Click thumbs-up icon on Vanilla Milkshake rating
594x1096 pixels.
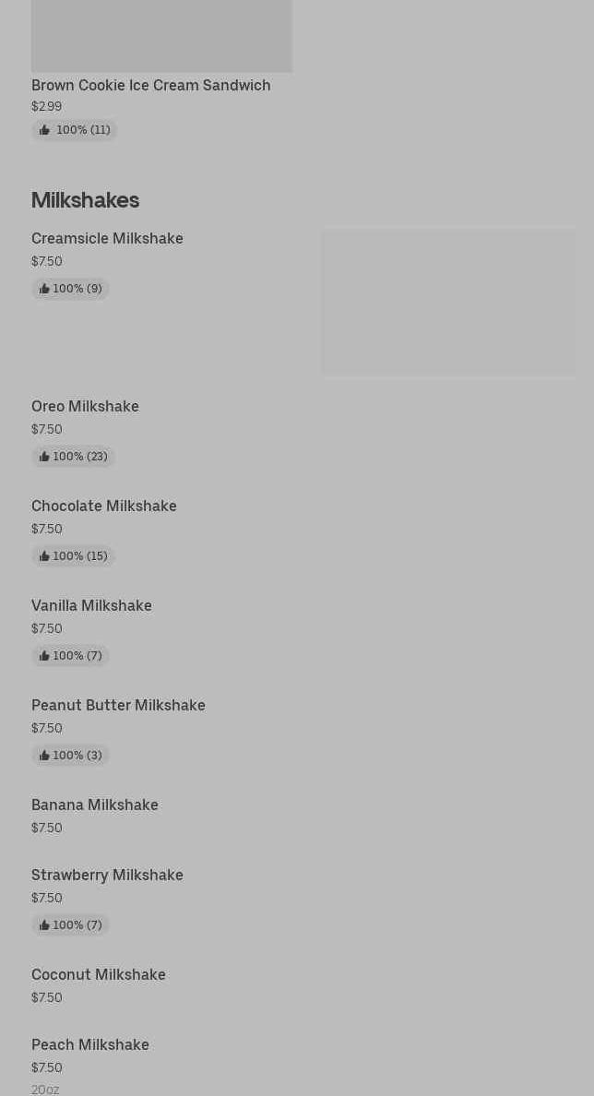point(44,656)
